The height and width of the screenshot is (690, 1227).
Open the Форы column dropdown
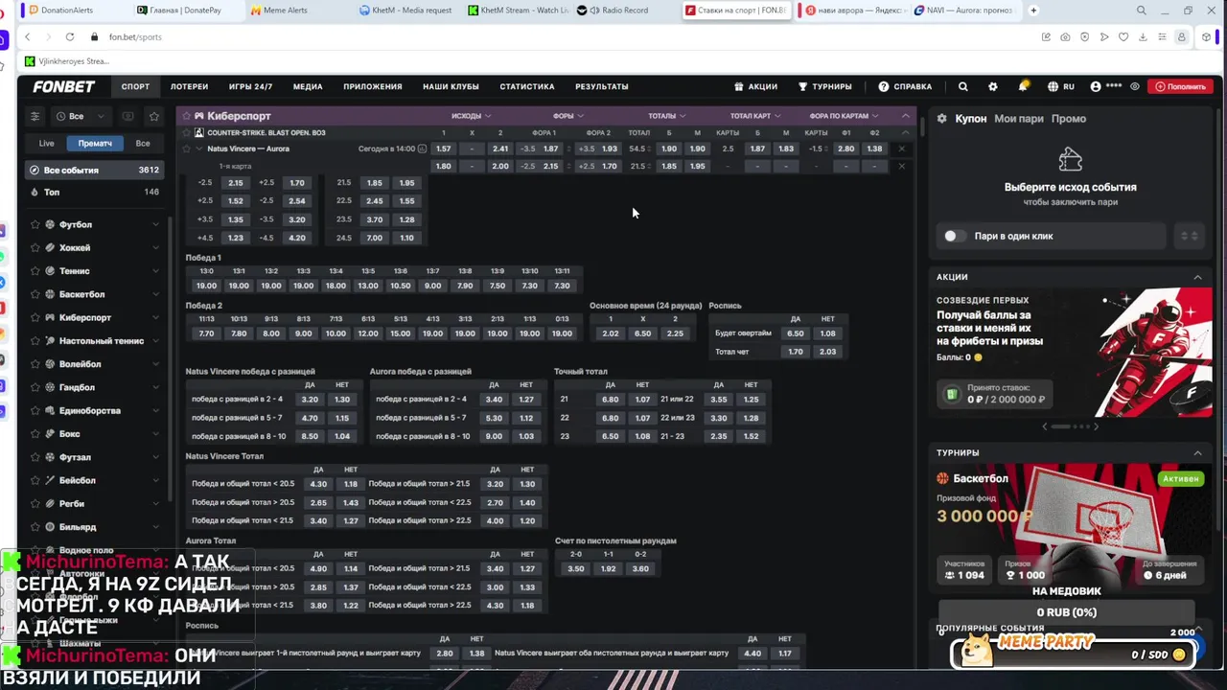click(569, 116)
